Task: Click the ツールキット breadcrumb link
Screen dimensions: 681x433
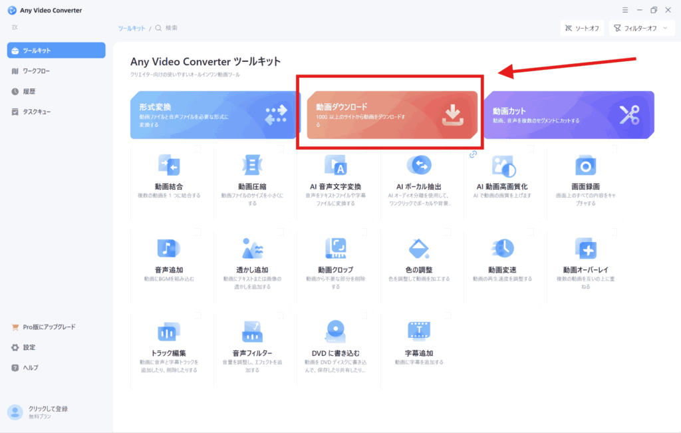Action: tap(132, 28)
